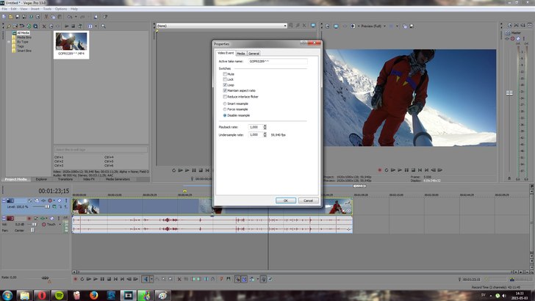Toggle the Reduce interlace flicker checkbox

(x=225, y=96)
